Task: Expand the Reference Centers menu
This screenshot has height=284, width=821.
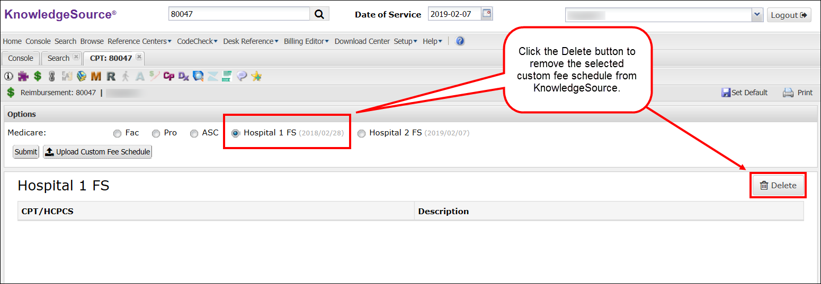Action: pos(139,41)
